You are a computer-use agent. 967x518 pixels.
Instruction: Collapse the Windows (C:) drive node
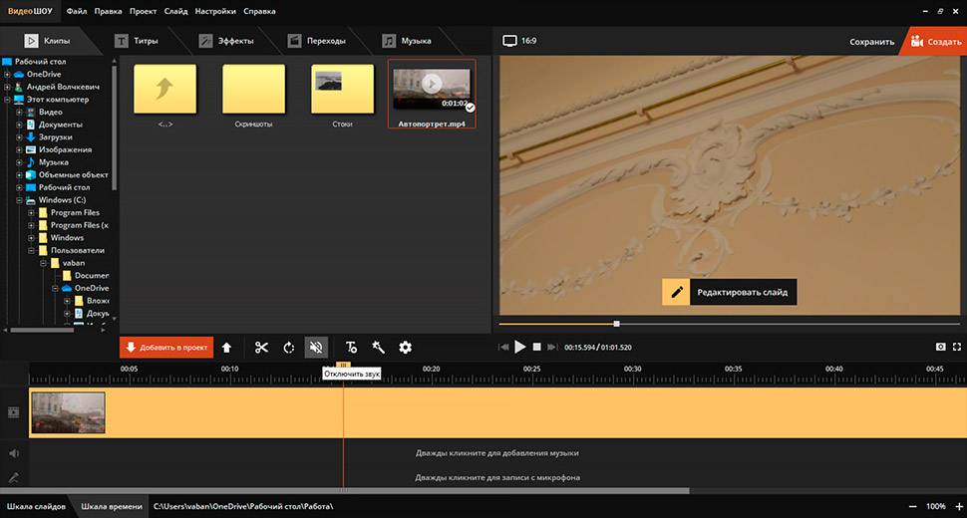19,200
